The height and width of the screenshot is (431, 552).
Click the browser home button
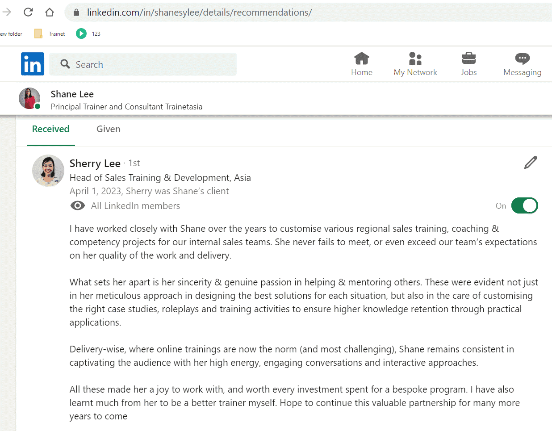pos(50,12)
